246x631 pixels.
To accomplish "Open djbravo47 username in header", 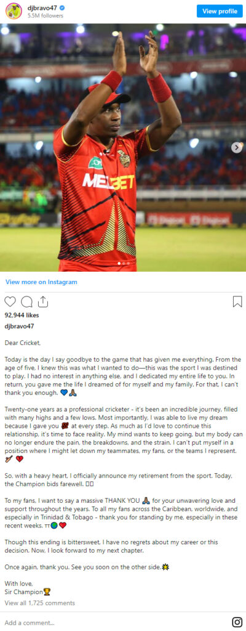I will pos(41,8).
